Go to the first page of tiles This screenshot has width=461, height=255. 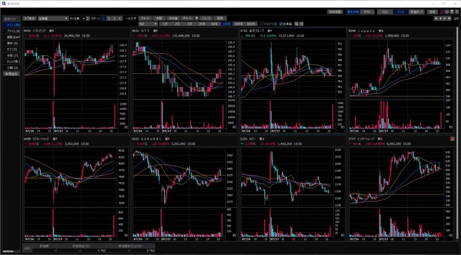(435, 18)
